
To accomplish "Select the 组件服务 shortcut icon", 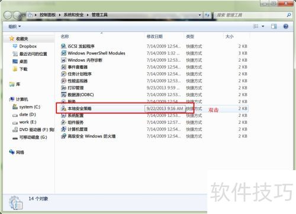I will tap(63, 122).
